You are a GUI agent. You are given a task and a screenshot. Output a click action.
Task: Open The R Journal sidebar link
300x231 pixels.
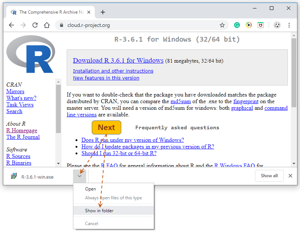(x=23, y=137)
